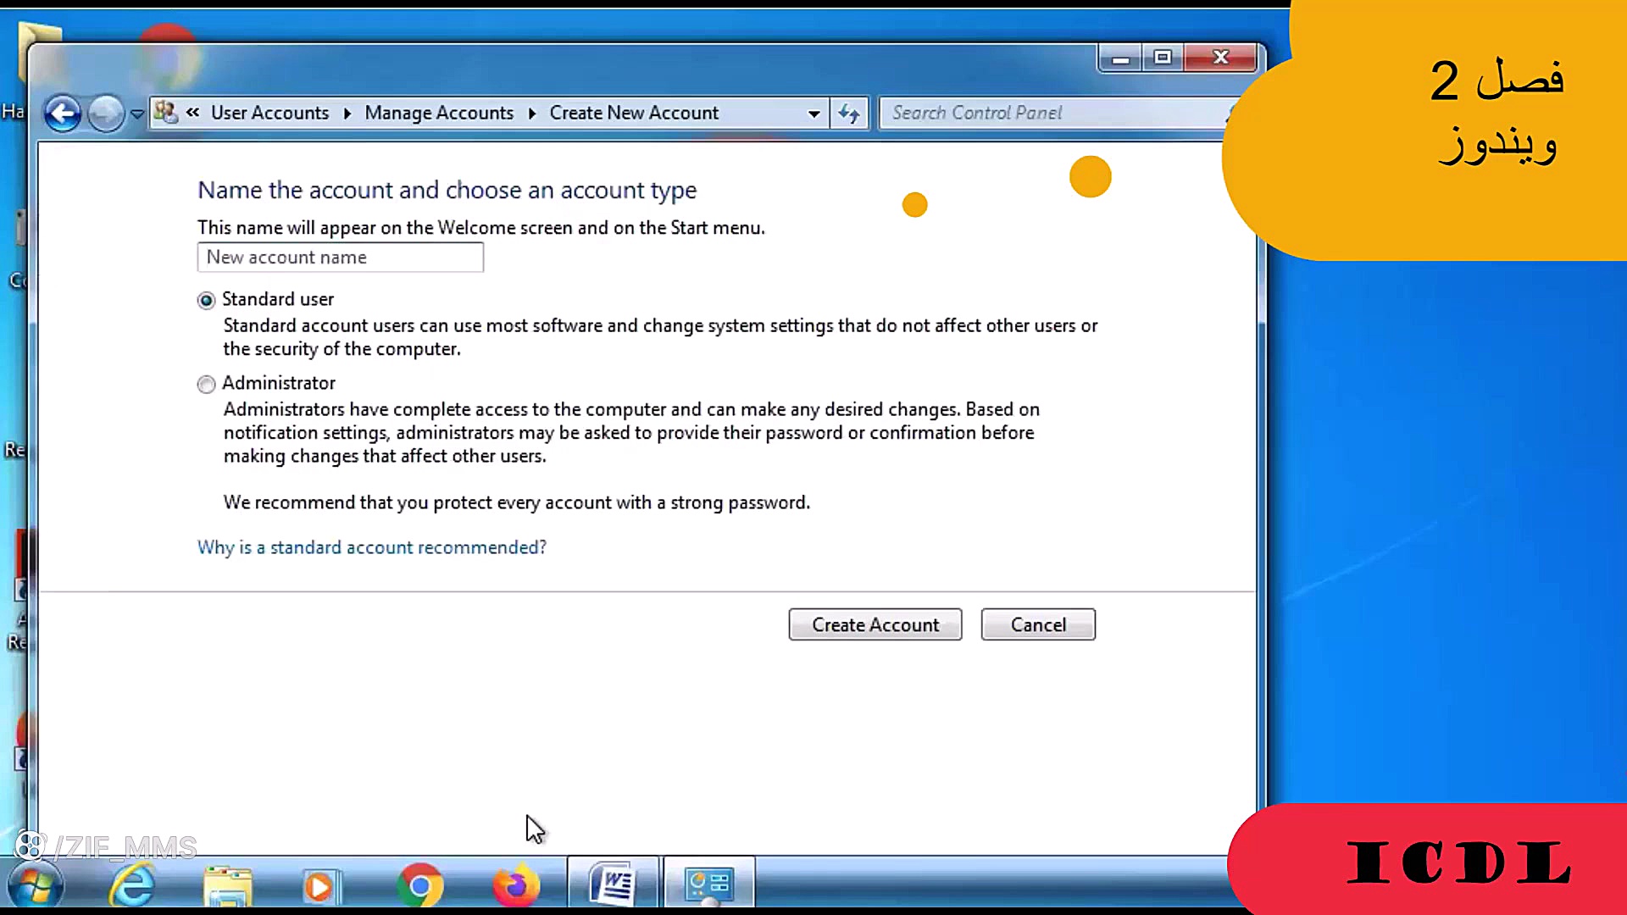Viewport: 1627px width, 915px height.
Task: Click the double chevron before User Accounts
Action: pyautogui.click(x=193, y=112)
